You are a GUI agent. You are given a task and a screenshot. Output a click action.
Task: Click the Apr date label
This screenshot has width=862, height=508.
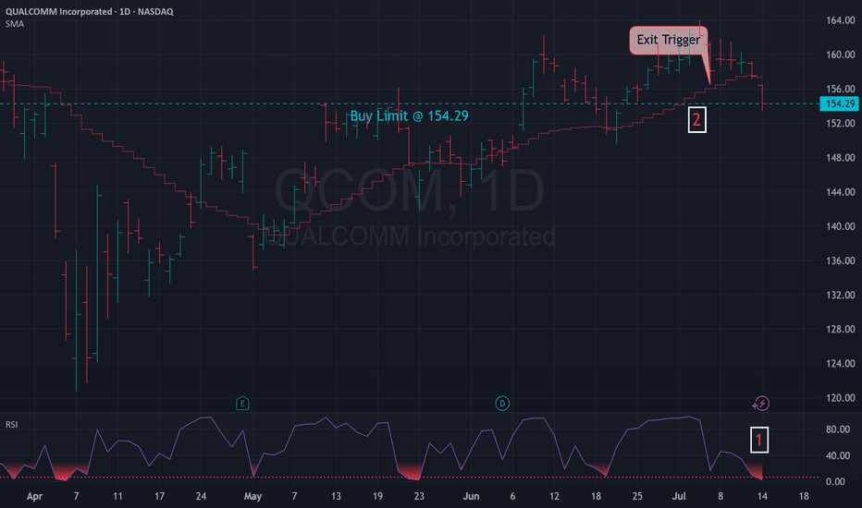pyautogui.click(x=34, y=497)
